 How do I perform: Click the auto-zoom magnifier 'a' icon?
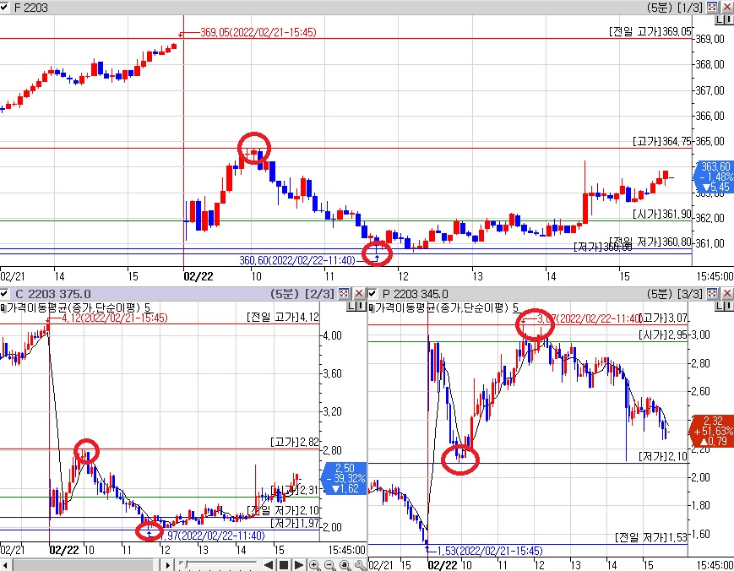click(345, 565)
